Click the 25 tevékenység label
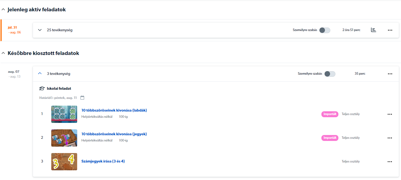 click(x=60, y=30)
